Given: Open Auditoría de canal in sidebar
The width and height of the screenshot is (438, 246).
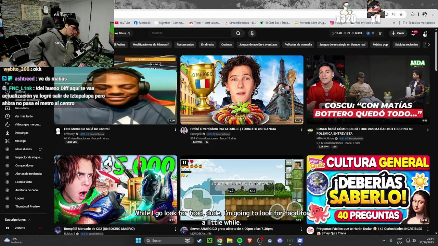Looking at the screenshot, I should 27,190.
